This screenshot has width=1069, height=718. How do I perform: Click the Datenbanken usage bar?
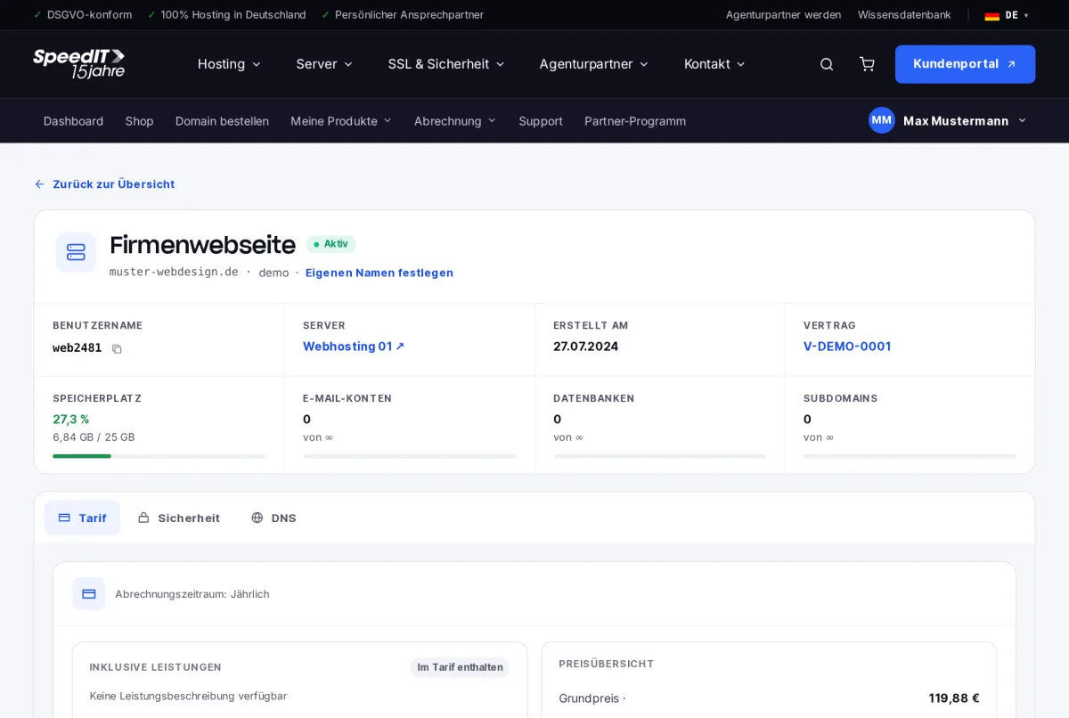(x=659, y=456)
